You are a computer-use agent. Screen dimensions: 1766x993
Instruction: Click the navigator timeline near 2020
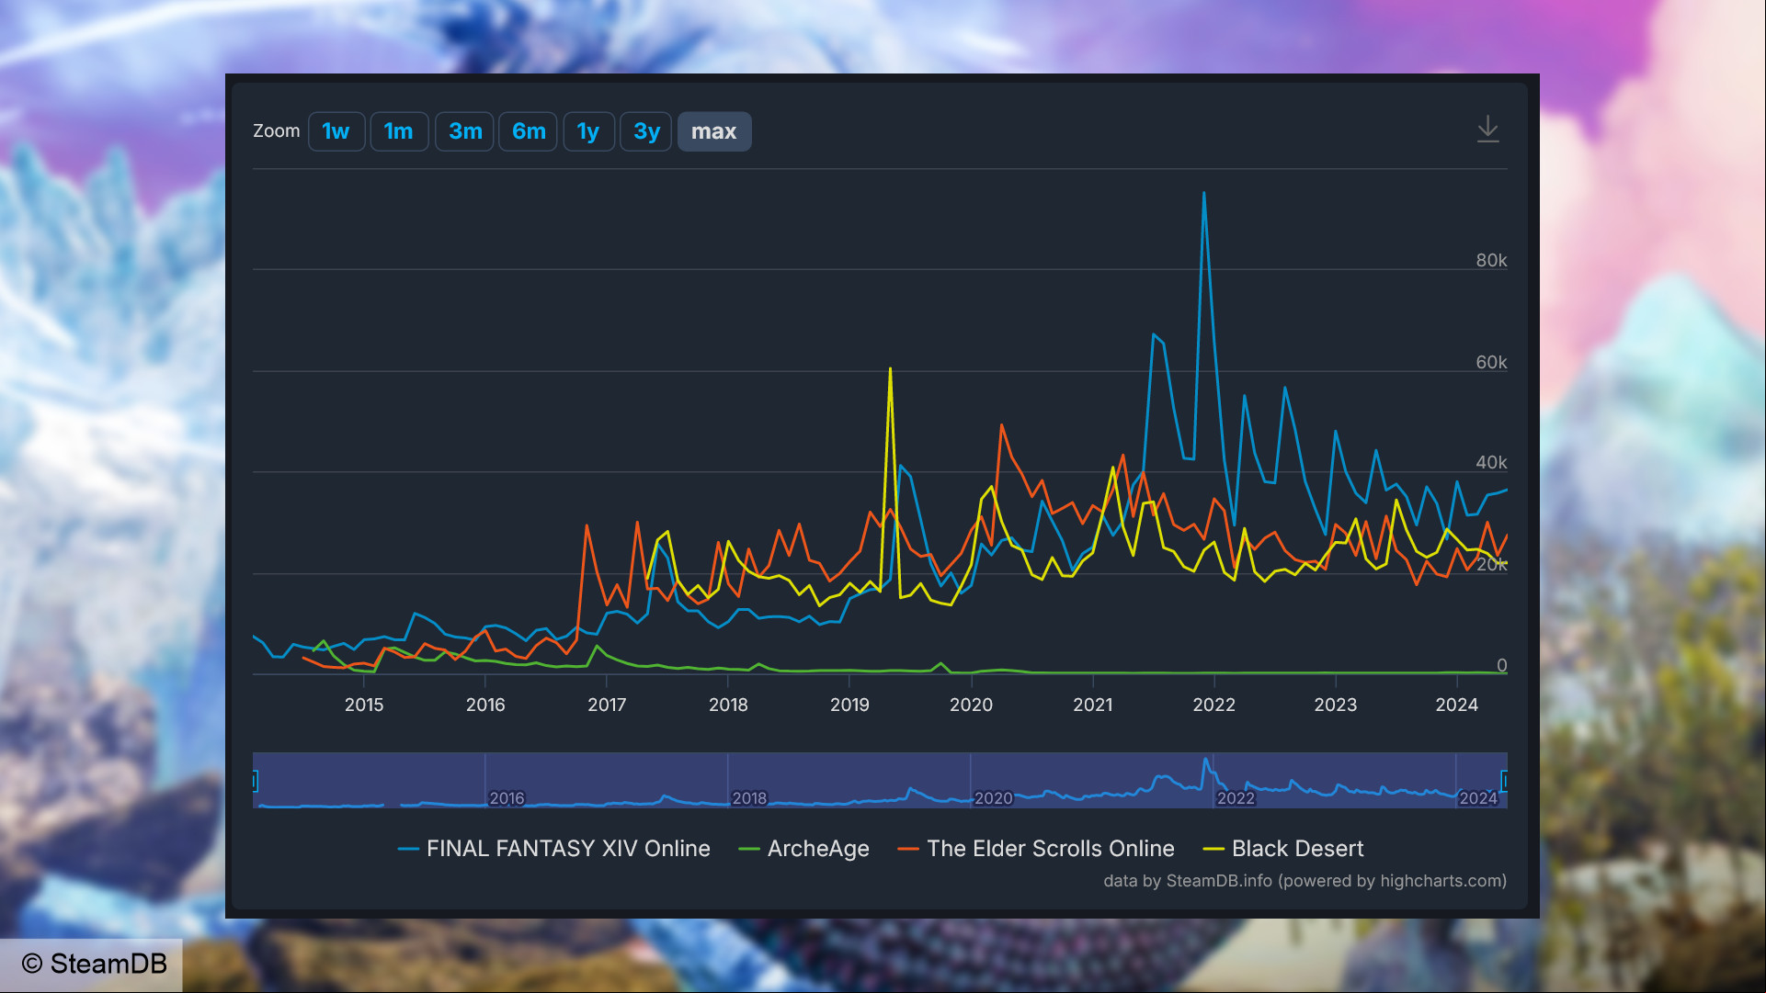point(993,798)
